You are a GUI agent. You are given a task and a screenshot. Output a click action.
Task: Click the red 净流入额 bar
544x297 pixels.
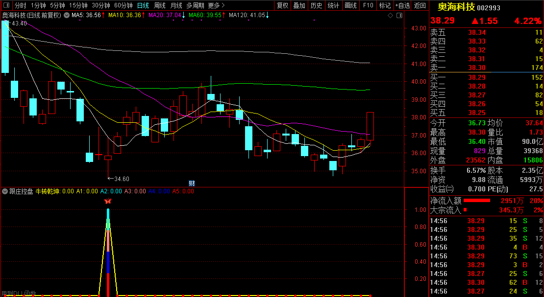(476, 201)
